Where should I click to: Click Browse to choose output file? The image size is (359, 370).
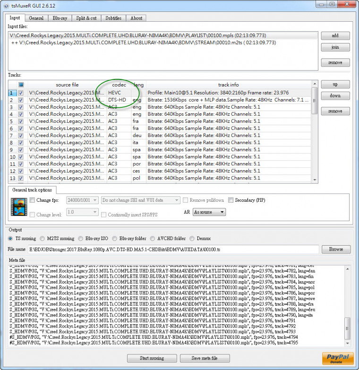335,249
